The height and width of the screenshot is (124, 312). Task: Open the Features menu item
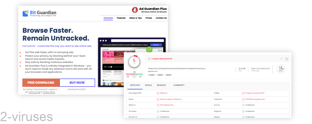pyautogui.click(x=121, y=18)
